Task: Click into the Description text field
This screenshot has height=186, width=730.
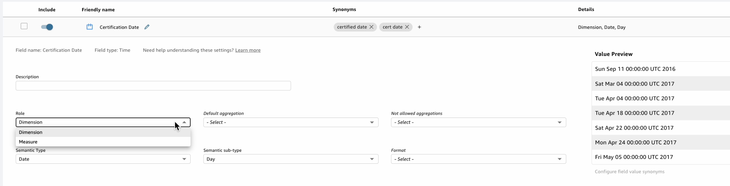Action: [x=153, y=86]
